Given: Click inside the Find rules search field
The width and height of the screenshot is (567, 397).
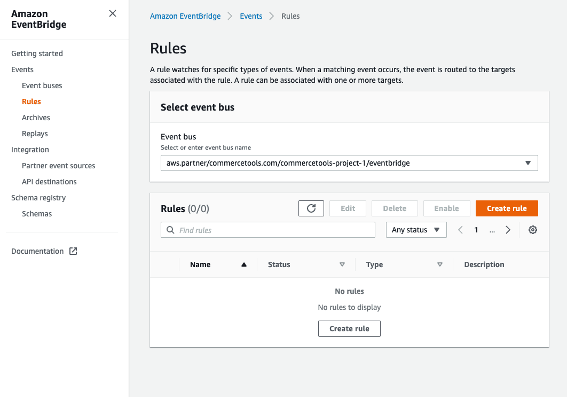Looking at the screenshot, I should coord(240,230).
